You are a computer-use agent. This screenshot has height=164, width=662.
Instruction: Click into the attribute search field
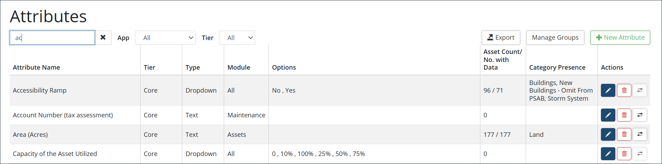click(52, 38)
